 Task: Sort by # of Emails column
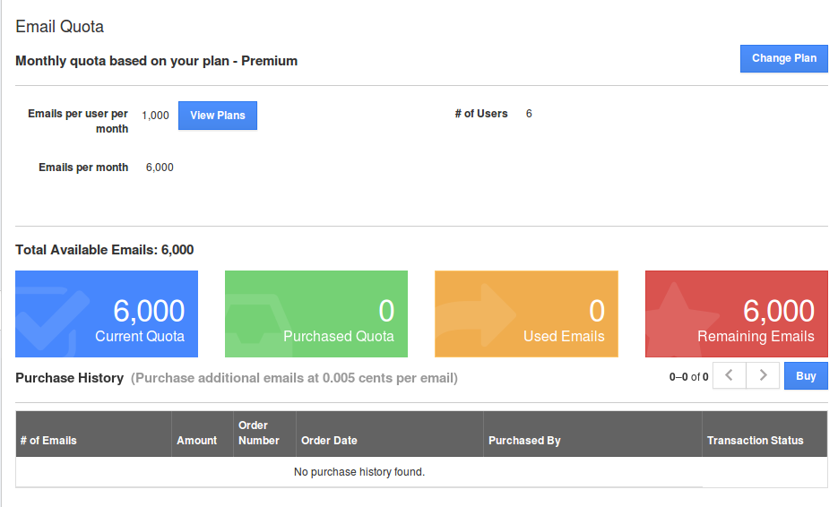(48, 441)
